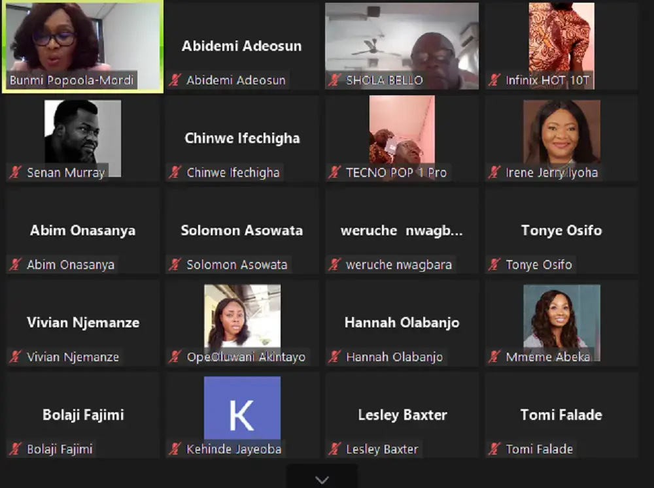
Task: Click muted mic icon for Infinix HOT 10T
Action: (494, 80)
